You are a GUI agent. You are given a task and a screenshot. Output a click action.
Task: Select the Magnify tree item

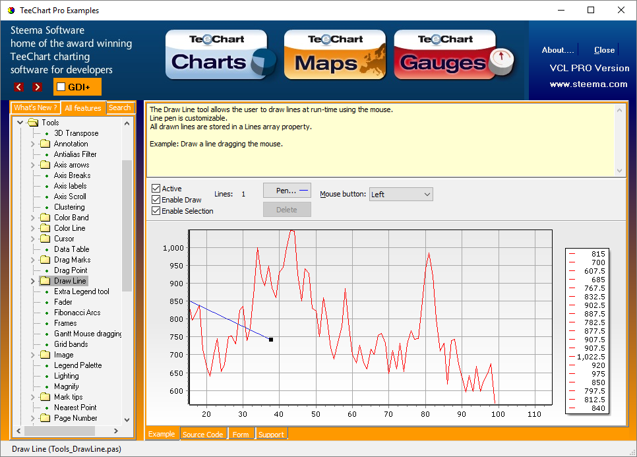(66, 386)
